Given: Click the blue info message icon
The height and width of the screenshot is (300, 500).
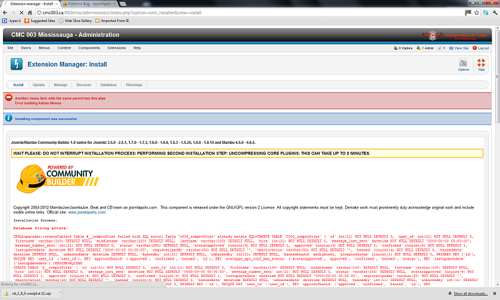Looking at the screenshot, I should (8, 118).
